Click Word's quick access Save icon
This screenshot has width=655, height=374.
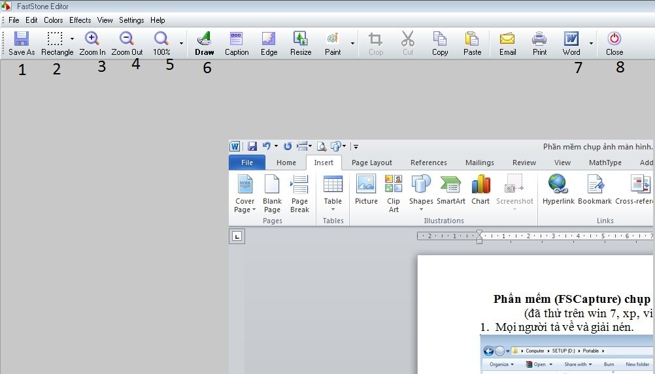pyautogui.click(x=252, y=146)
